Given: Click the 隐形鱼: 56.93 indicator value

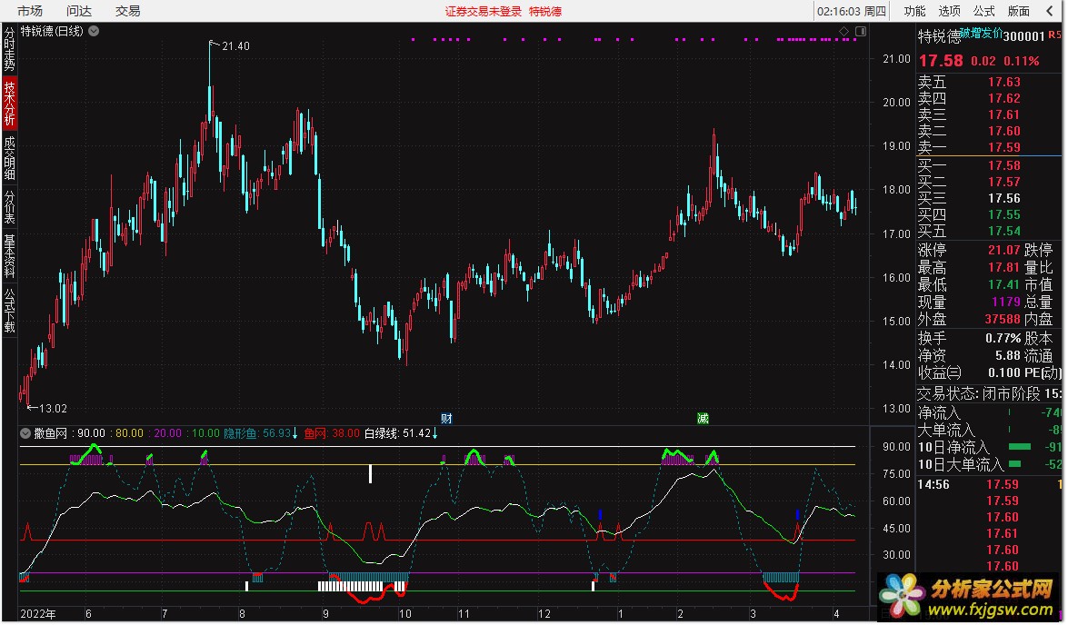Looking at the screenshot, I should [261, 433].
